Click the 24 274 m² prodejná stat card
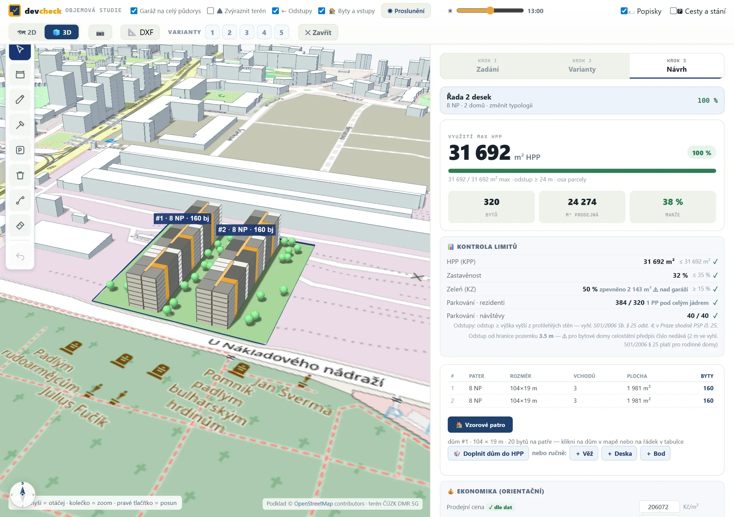Viewport: 734px width, 517px height. [582, 207]
